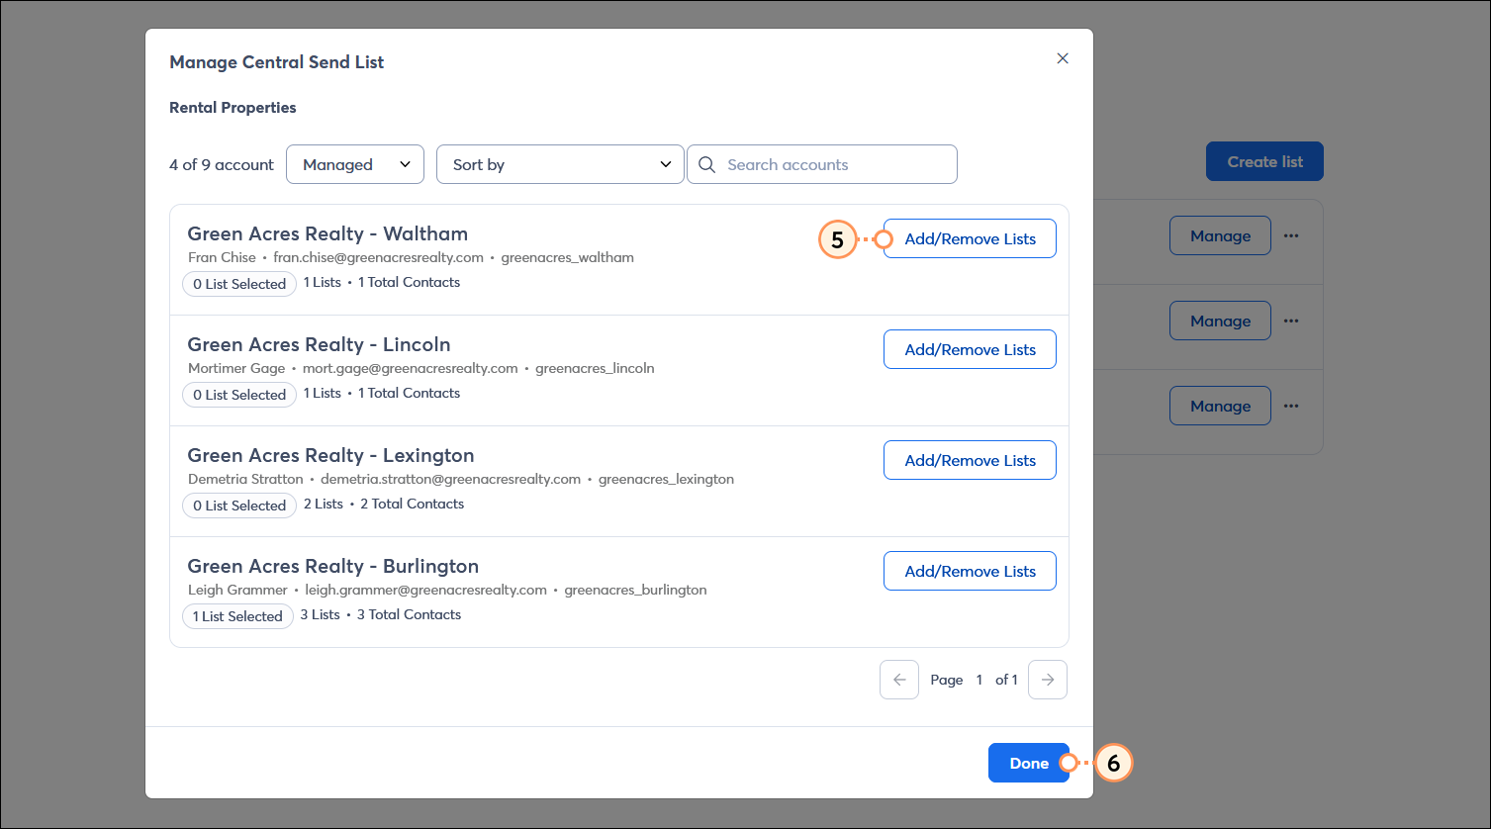Click Add/Remove Lists for Green Acres Realty - Waltham
This screenshot has width=1491, height=829.
[x=969, y=238]
